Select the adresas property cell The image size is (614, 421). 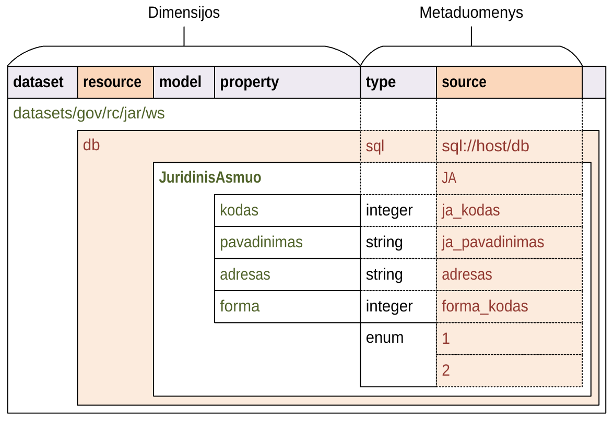click(245, 274)
